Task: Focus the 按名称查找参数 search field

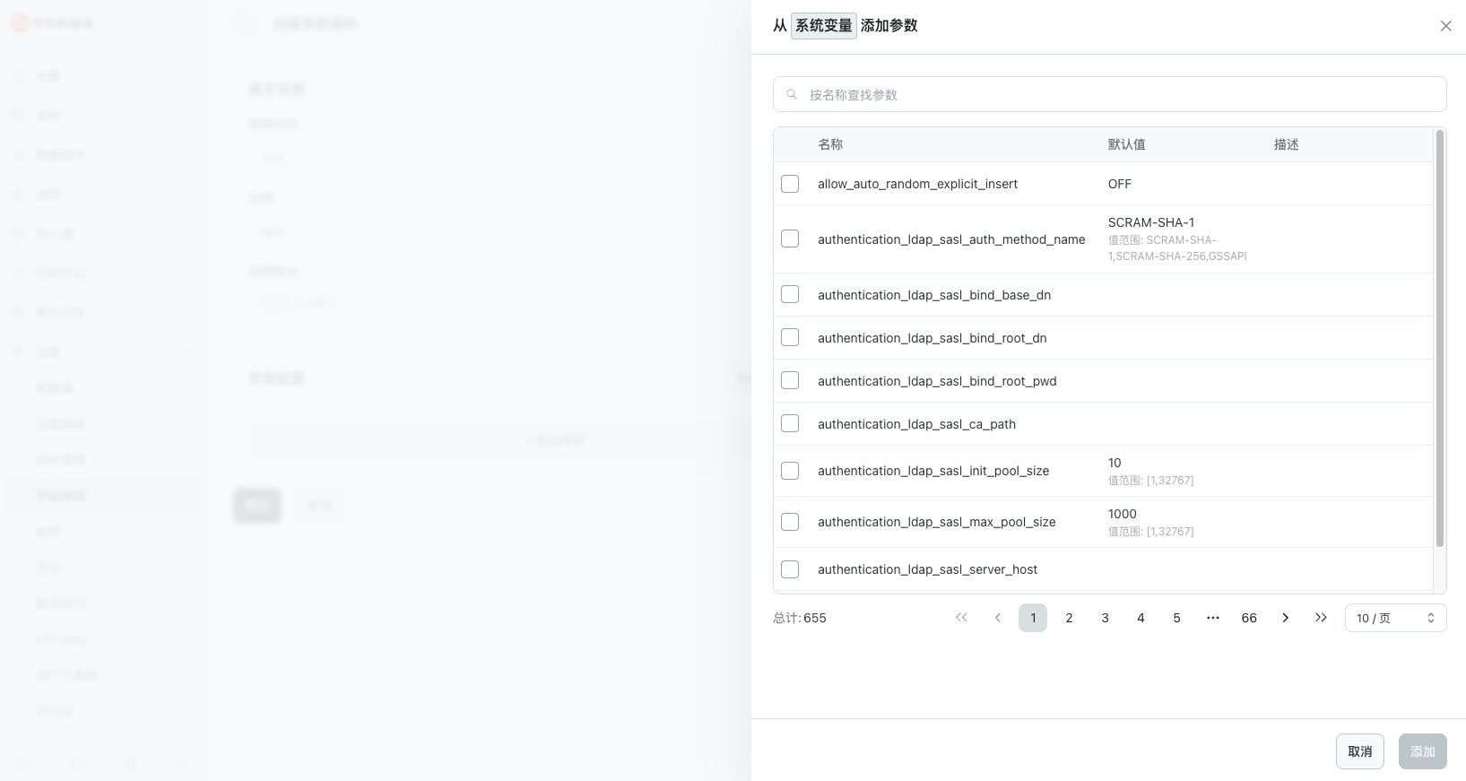Action: 1121,94
